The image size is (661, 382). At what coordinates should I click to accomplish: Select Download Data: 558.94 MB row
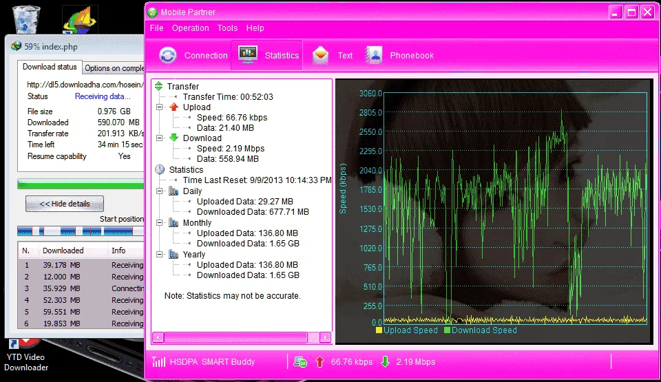click(x=228, y=159)
